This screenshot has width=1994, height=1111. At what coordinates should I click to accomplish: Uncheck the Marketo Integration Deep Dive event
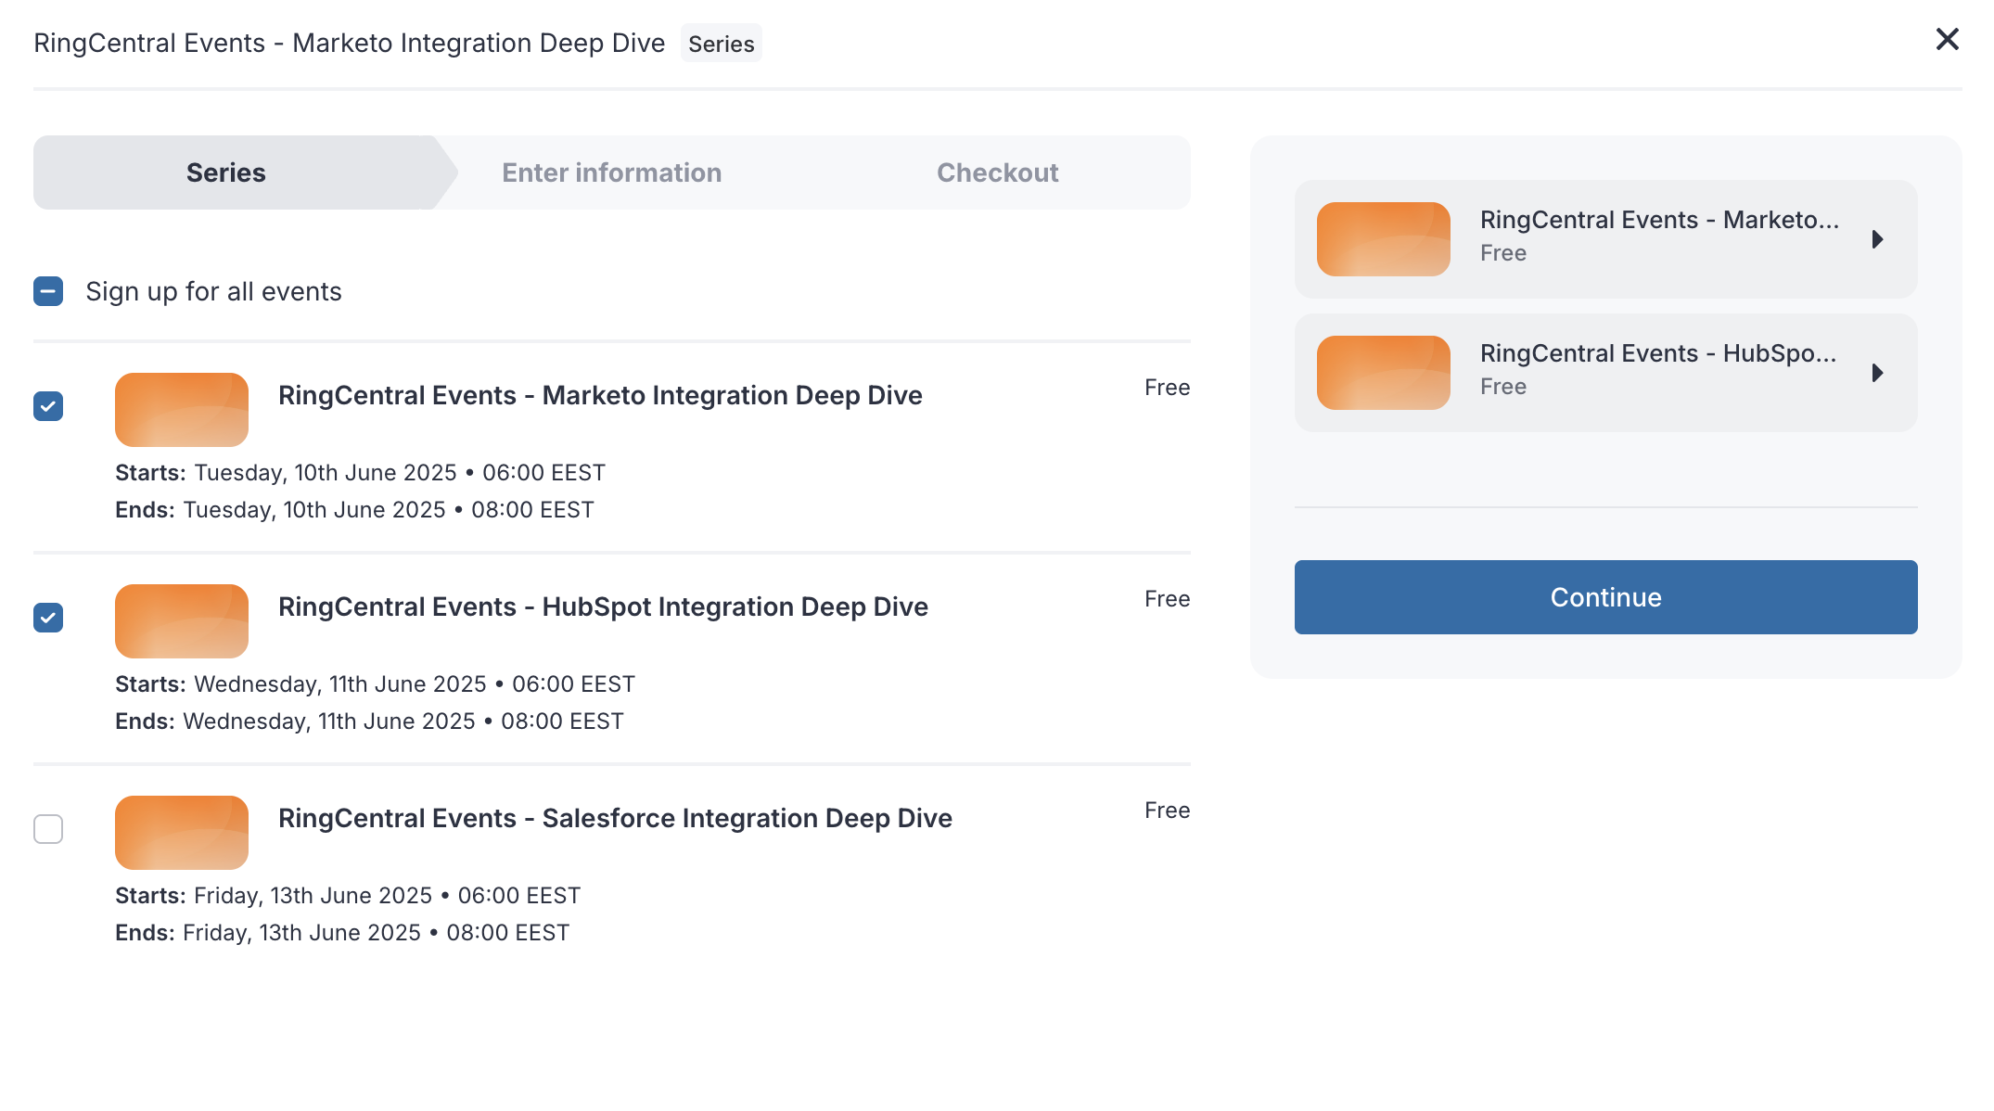[x=48, y=406]
